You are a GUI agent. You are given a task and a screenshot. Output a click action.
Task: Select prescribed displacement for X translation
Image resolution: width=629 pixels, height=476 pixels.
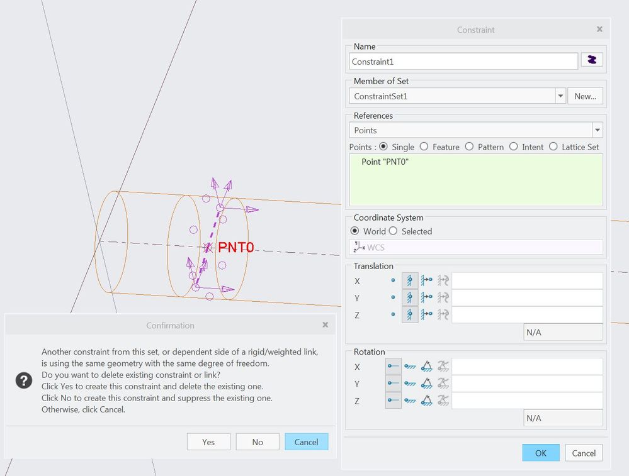(427, 280)
